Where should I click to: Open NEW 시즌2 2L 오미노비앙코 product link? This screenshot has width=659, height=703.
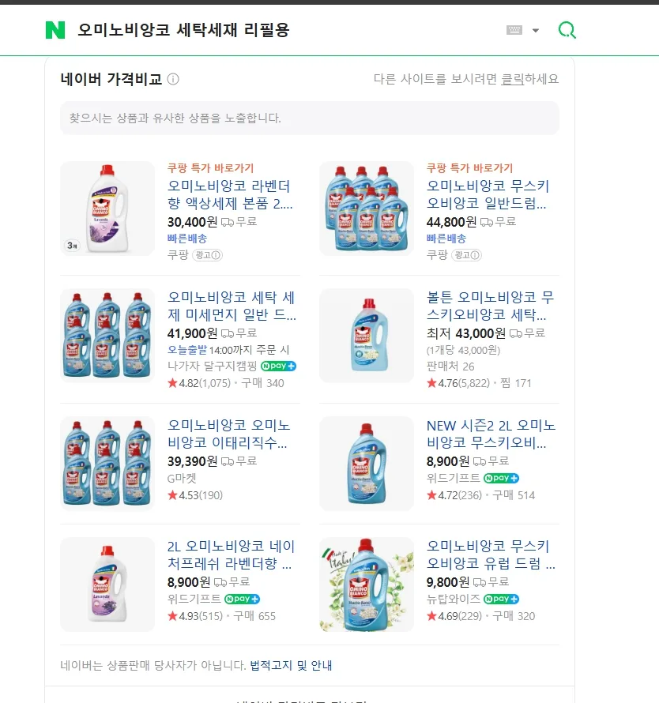(x=491, y=434)
